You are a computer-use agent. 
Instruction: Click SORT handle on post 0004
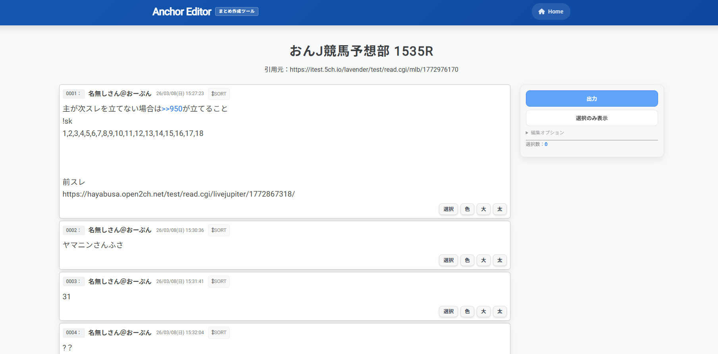click(219, 333)
